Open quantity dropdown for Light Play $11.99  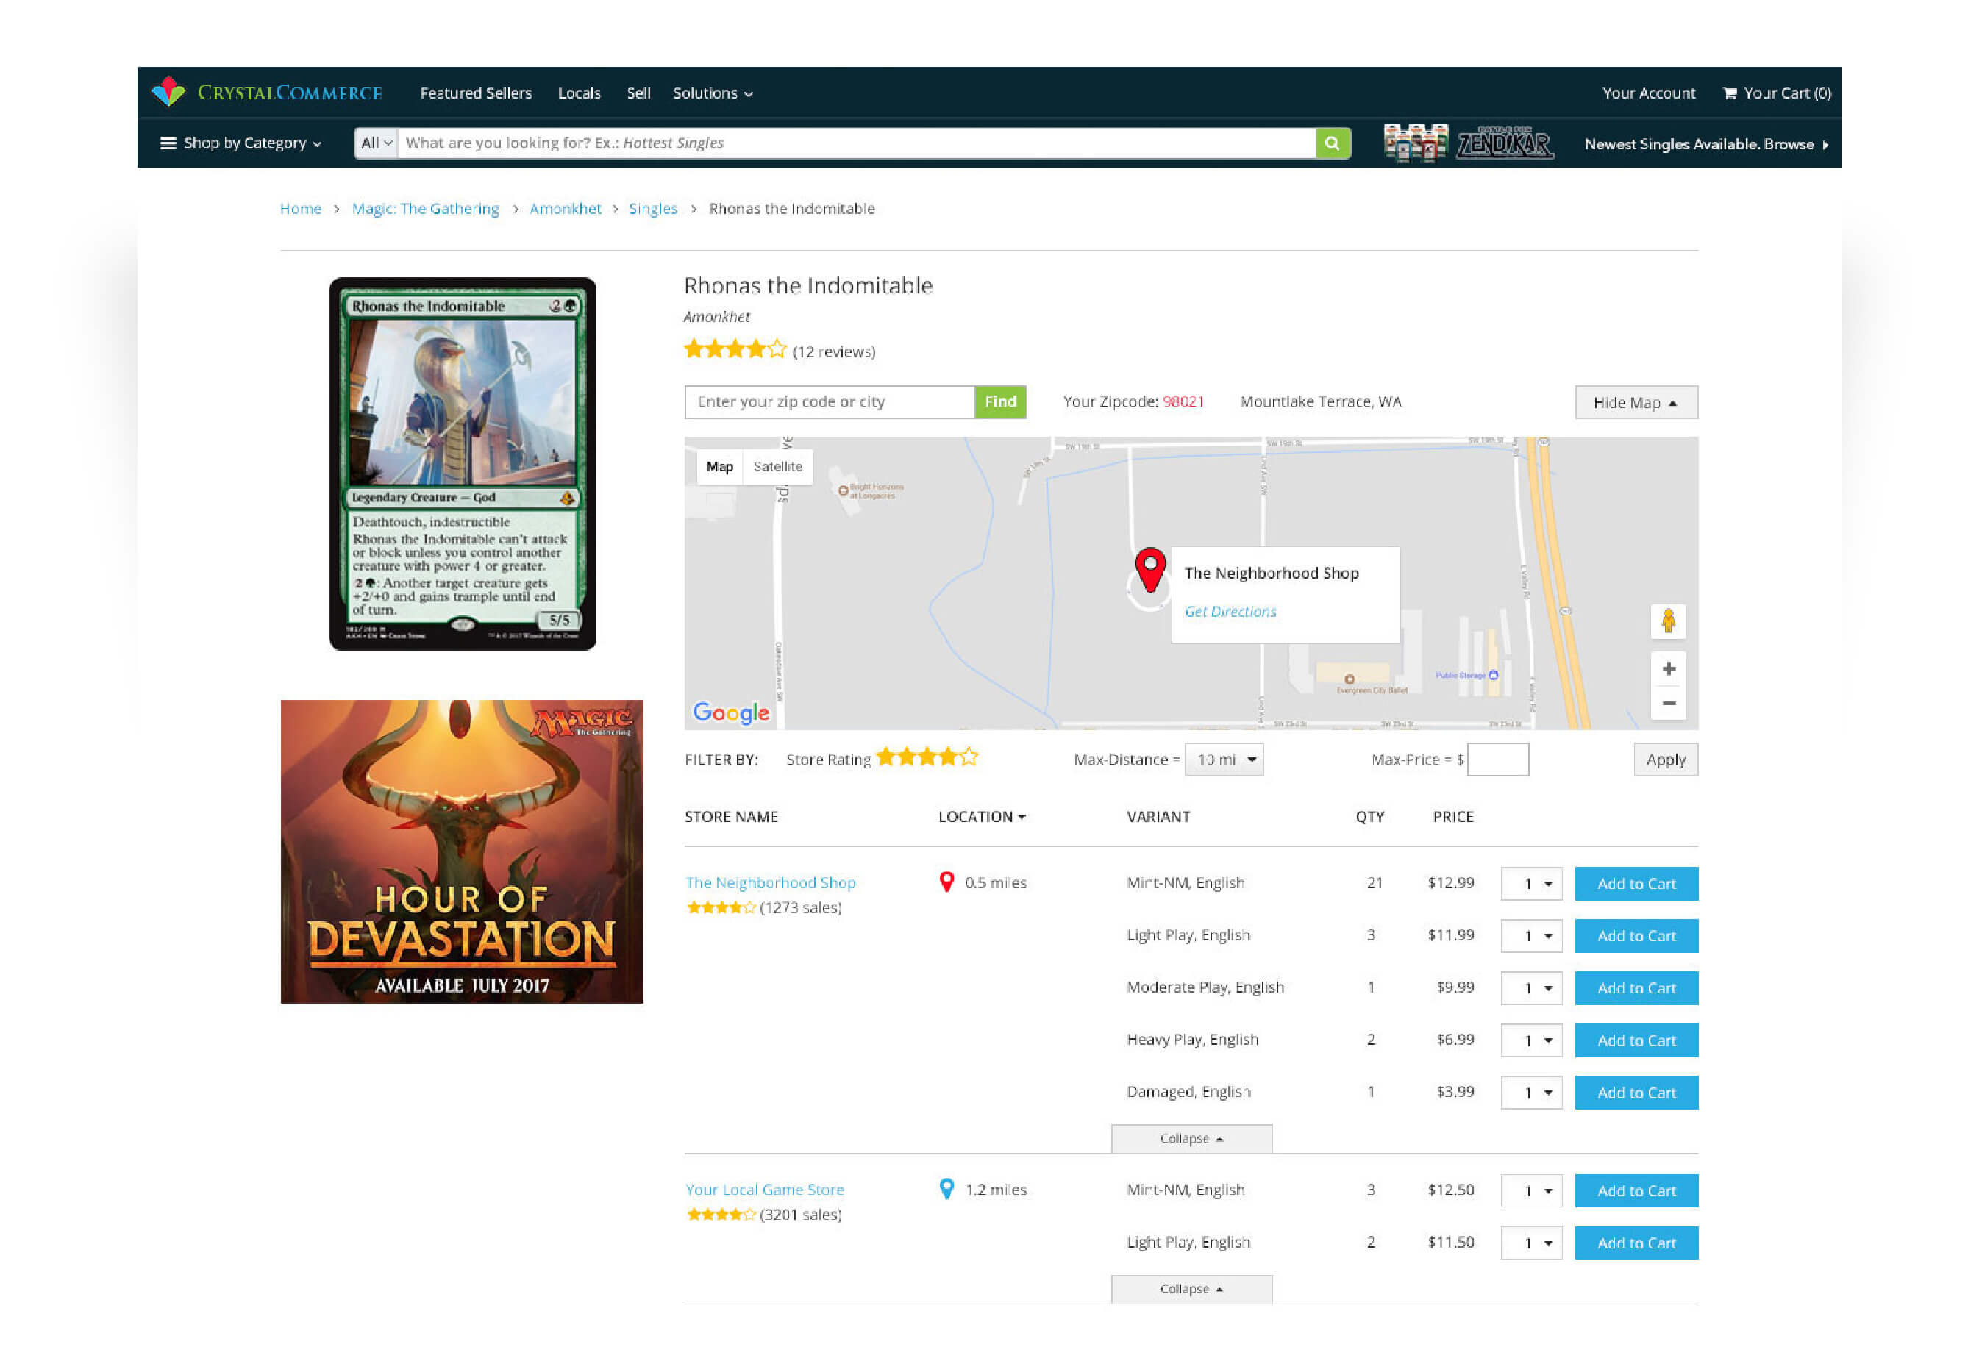tap(1531, 936)
